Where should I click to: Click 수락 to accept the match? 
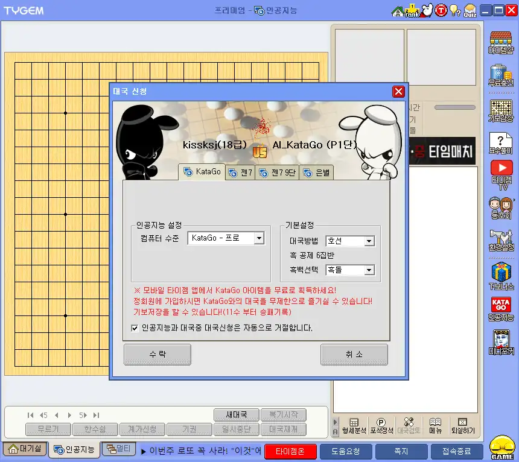pos(158,355)
